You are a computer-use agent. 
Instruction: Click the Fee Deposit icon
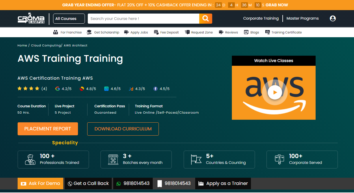point(156,32)
